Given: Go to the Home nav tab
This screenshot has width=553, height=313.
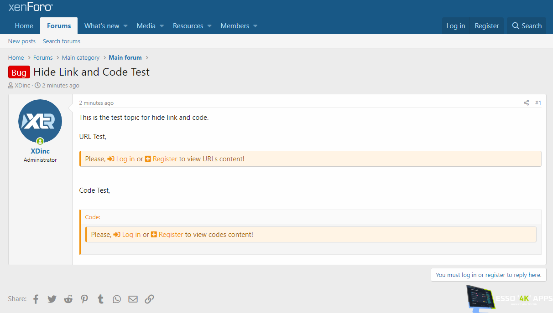Looking at the screenshot, I should click(24, 26).
